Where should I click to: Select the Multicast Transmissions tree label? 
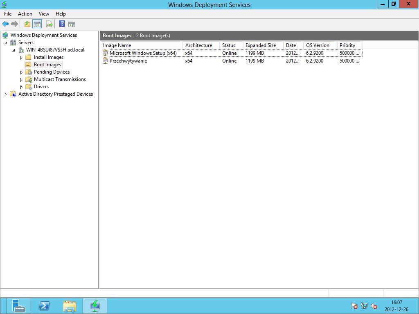pyautogui.click(x=60, y=79)
